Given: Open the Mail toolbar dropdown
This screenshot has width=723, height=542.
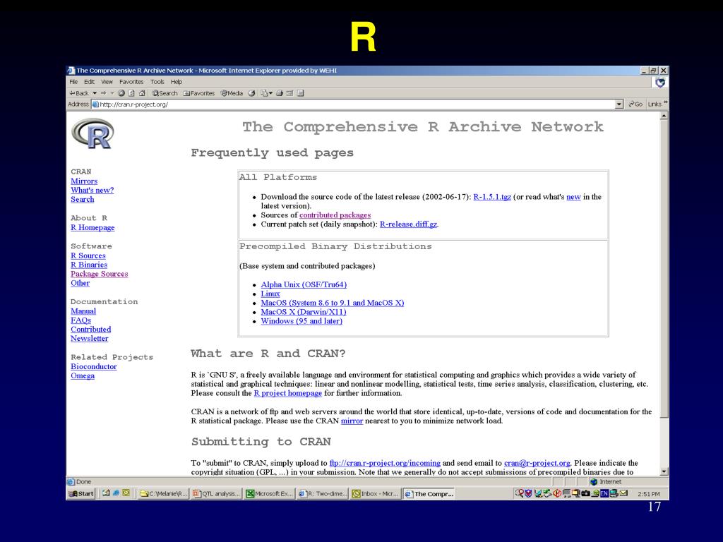Looking at the screenshot, I should pyautogui.click(x=266, y=93).
